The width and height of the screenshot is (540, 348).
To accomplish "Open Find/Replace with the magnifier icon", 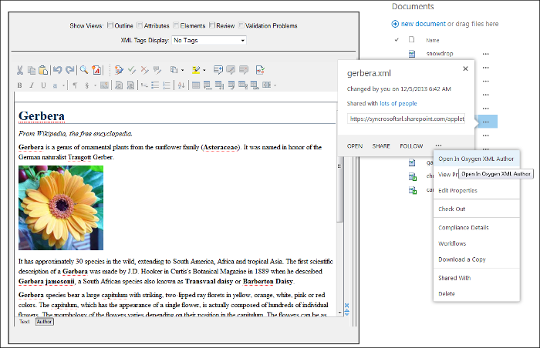I will coord(83,70).
